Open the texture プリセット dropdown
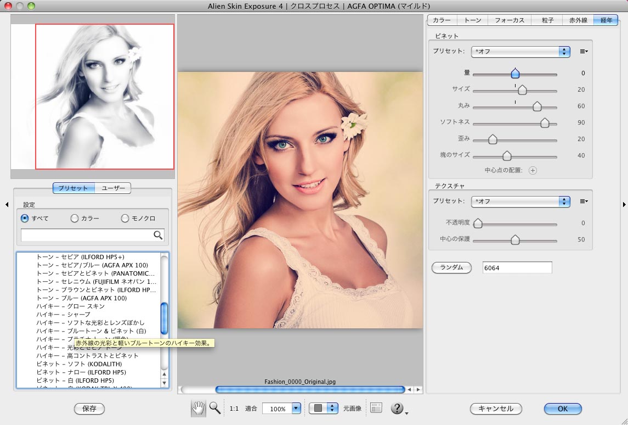This screenshot has height=425, width=628. (520, 202)
